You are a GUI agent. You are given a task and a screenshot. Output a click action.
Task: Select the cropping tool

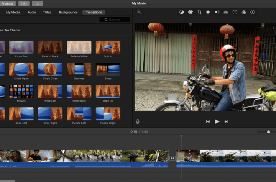(x=199, y=12)
